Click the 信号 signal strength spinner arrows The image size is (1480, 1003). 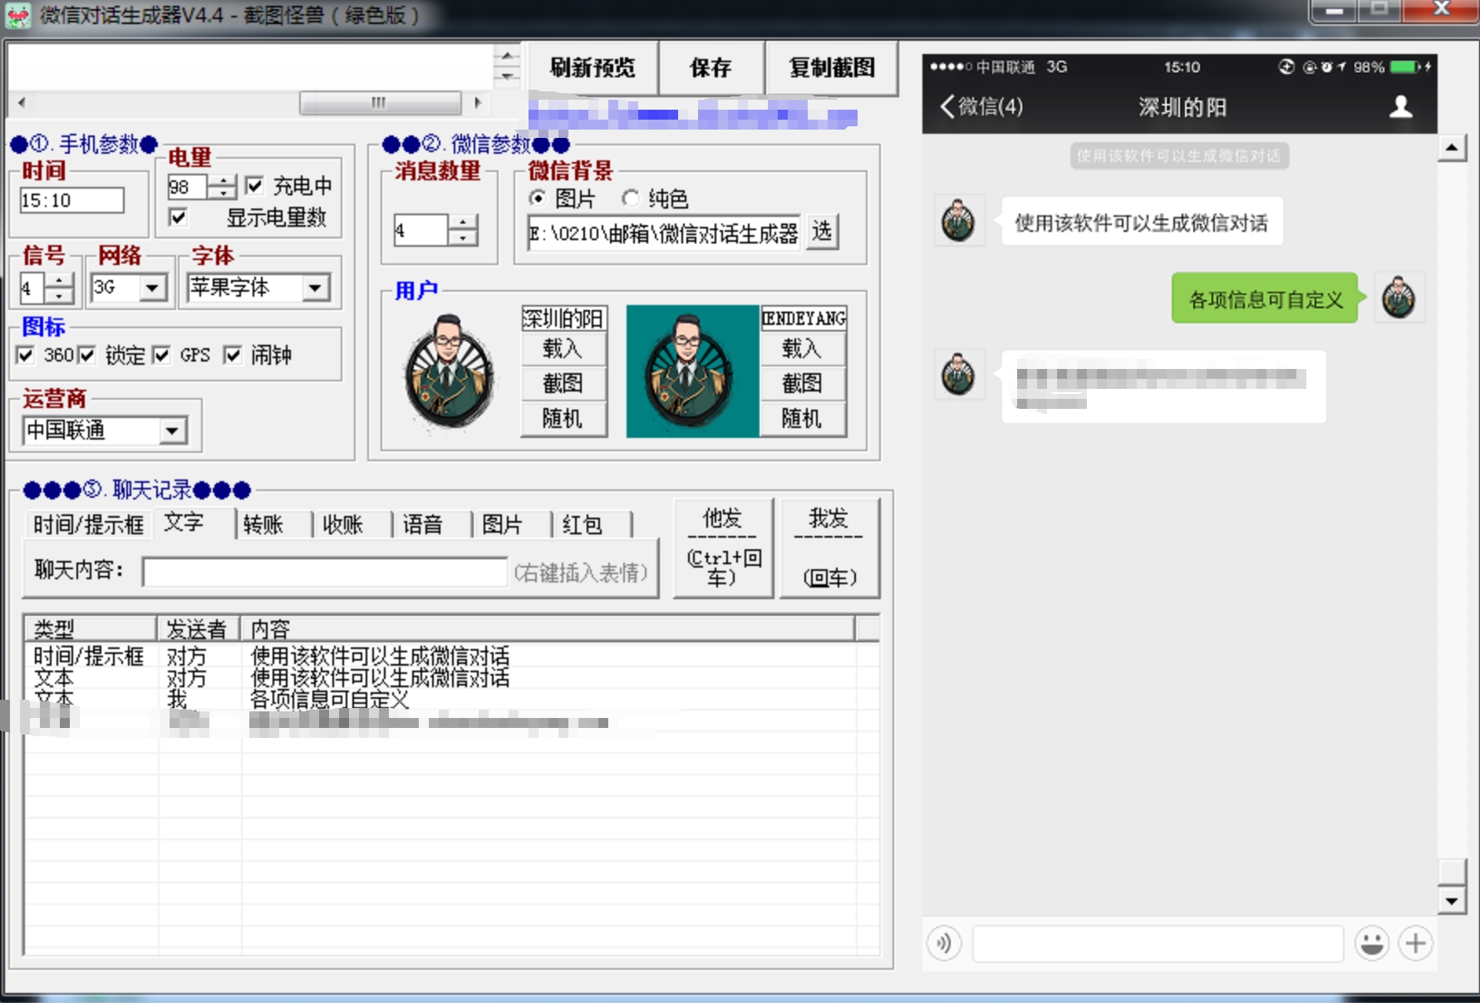pyautogui.click(x=59, y=288)
